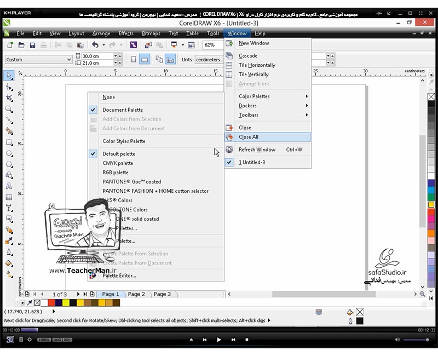Screen dimensions: 438x356
Task: Choose New Window menu entry
Action: coord(268,43)
